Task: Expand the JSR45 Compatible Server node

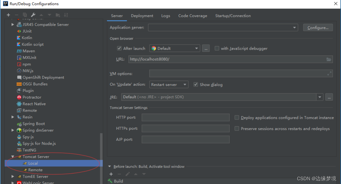Action: coord(13,25)
